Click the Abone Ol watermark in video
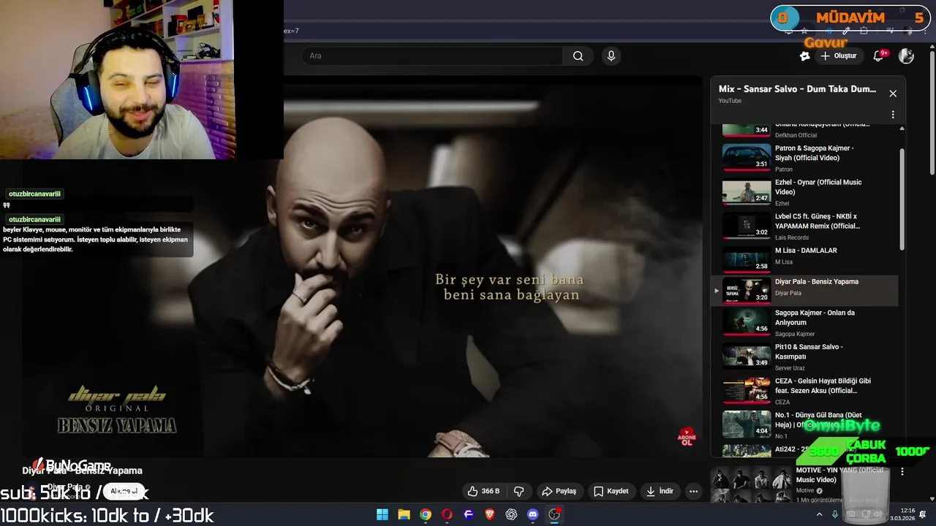 click(687, 437)
